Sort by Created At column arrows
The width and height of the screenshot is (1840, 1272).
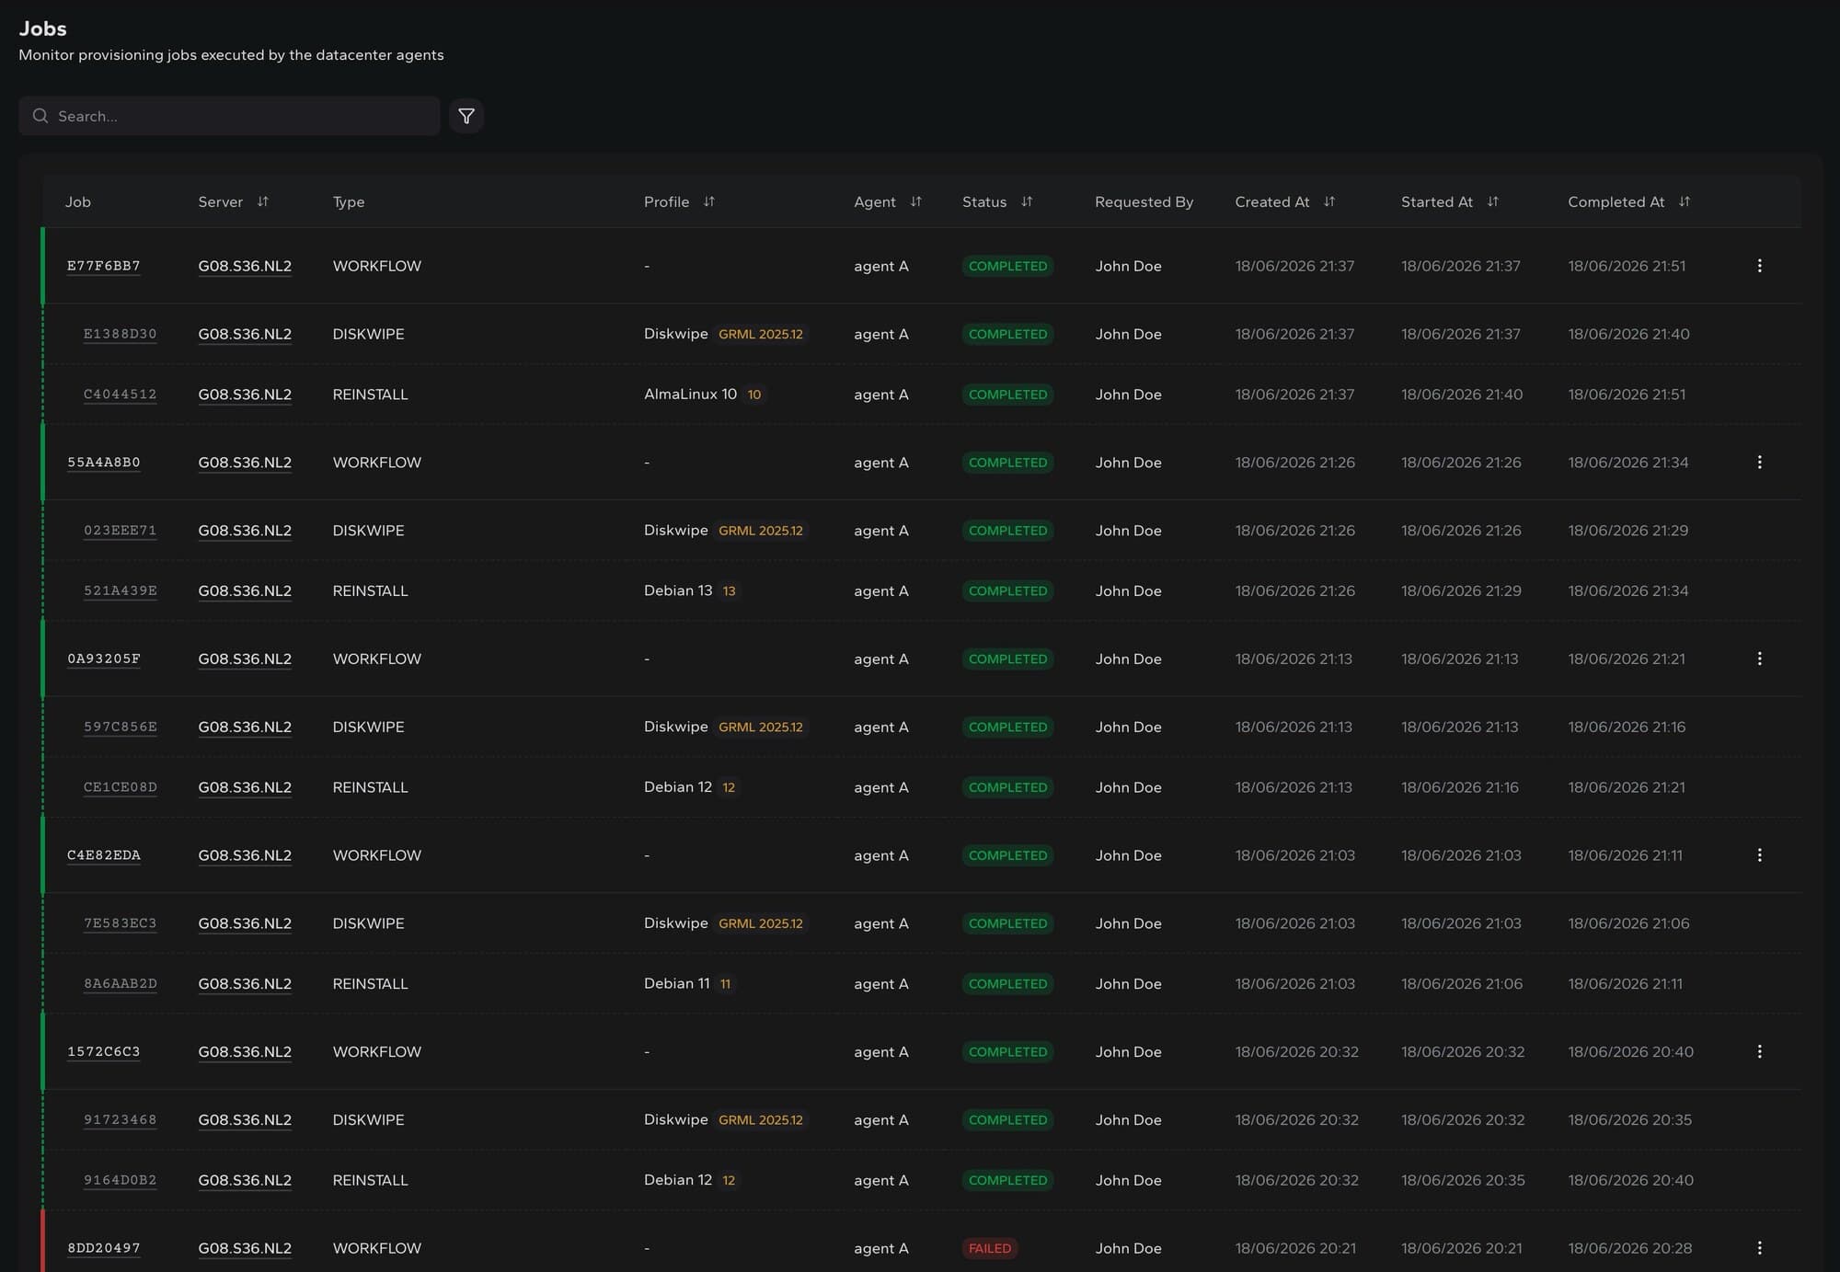coord(1329,201)
